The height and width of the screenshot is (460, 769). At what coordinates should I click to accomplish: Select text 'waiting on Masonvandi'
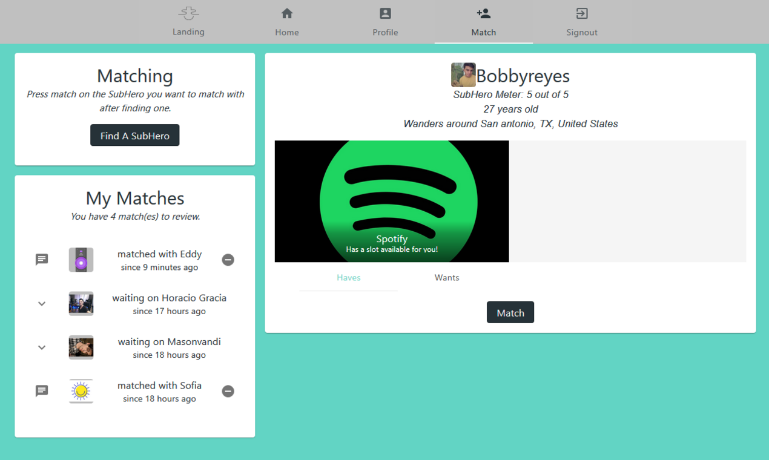(x=169, y=341)
